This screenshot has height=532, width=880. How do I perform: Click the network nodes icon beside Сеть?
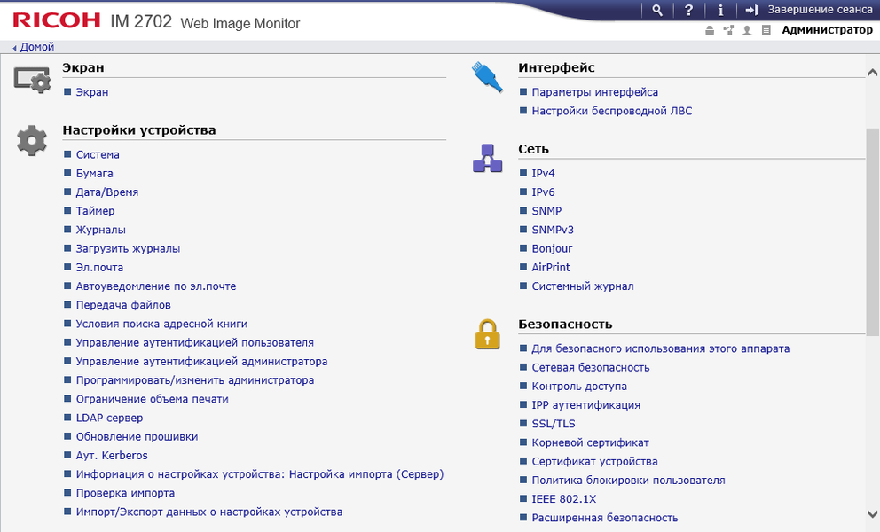(x=487, y=159)
